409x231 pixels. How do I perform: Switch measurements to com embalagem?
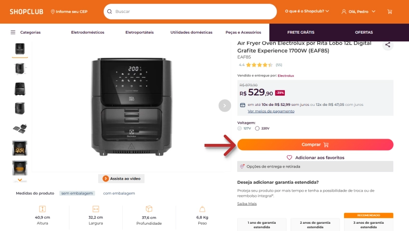[119, 193]
